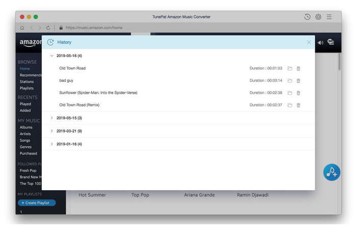Open Stations in the sidebar
The image size is (357, 234).
(x=27, y=82)
